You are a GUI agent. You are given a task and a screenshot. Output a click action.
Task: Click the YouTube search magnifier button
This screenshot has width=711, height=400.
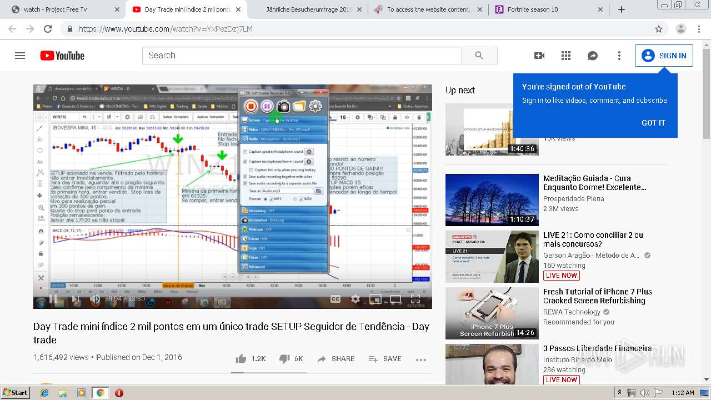479,56
